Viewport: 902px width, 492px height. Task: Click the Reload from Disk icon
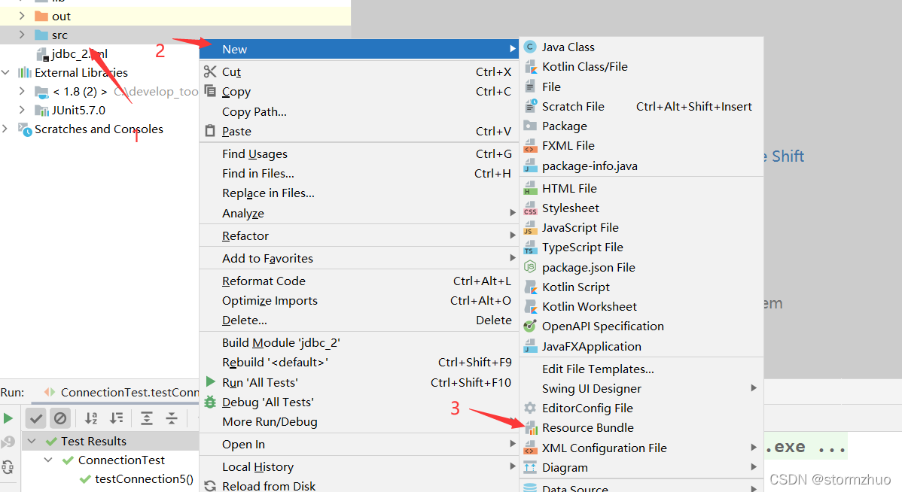pyautogui.click(x=210, y=486)
